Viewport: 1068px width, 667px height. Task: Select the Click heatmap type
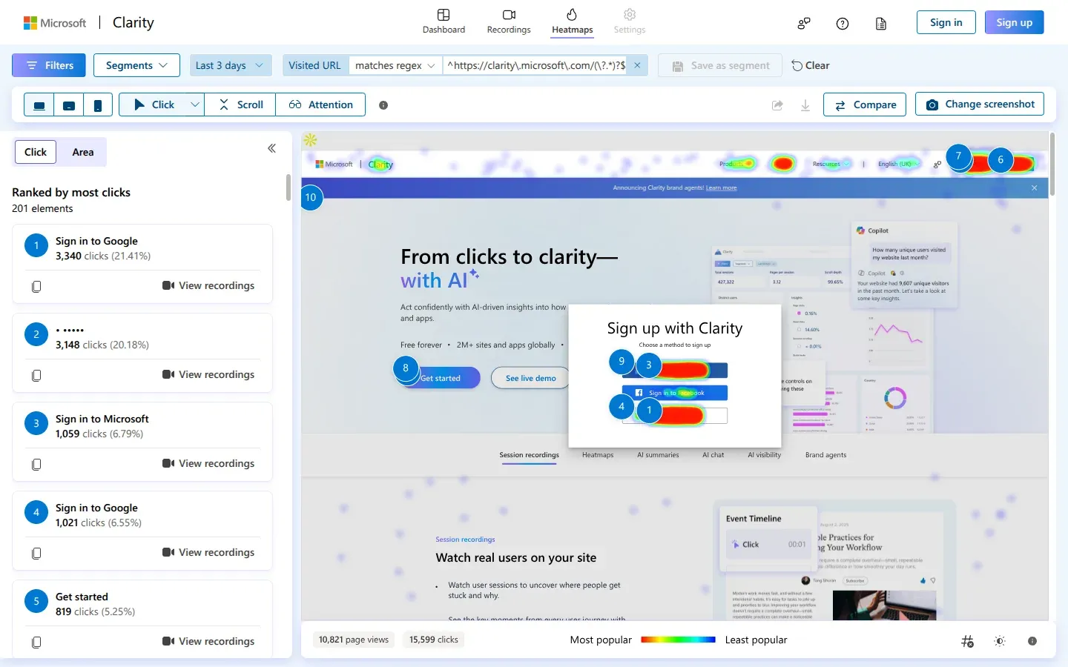tap(153, 105)
